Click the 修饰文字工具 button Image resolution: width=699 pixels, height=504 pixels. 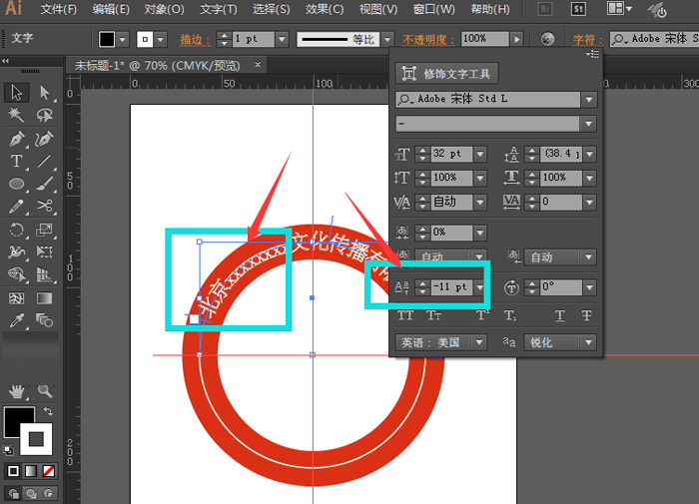(x=446, y=73)
